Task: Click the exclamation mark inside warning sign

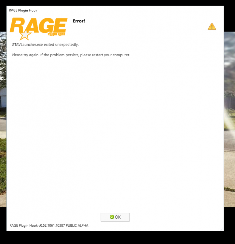Action: coord(212,27)
